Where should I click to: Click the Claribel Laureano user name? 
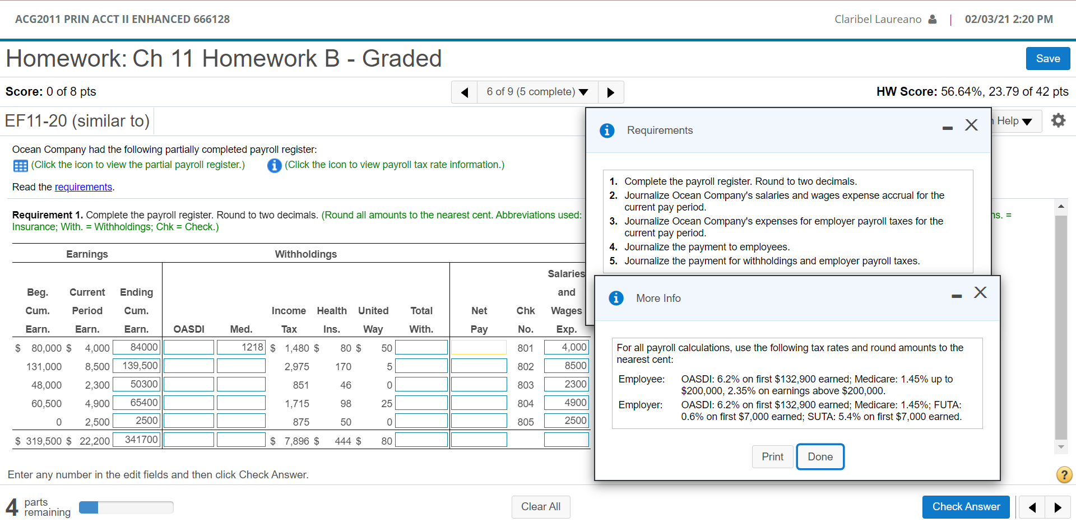coord(878,20)
